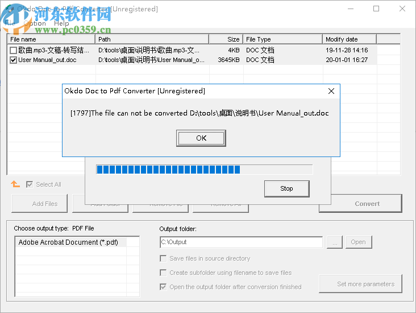
Task: Click the conversion progress bar
Action: point(204,170)
